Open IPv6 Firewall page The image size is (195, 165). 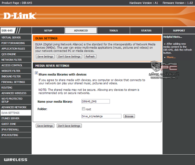[16, 130]
